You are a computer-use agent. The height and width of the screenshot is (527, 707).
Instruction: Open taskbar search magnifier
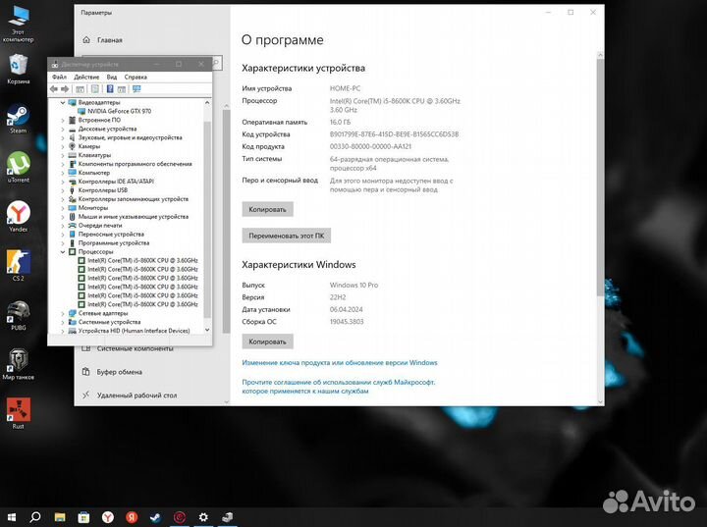coord(35,517)
